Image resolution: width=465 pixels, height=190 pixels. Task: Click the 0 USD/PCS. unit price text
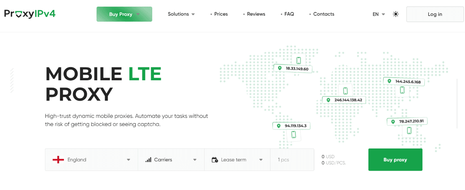[334, 163]
